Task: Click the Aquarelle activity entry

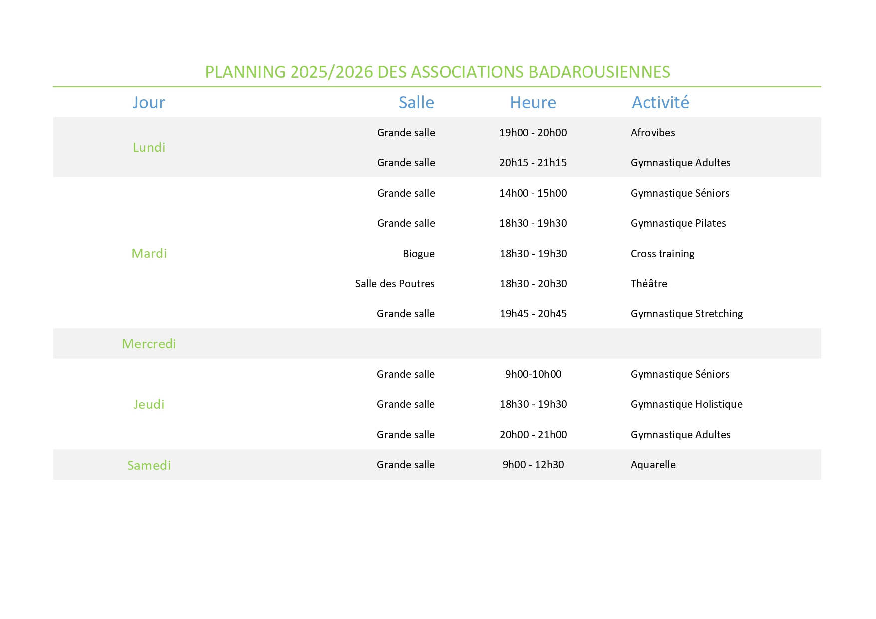Action: tap(653, 465)
